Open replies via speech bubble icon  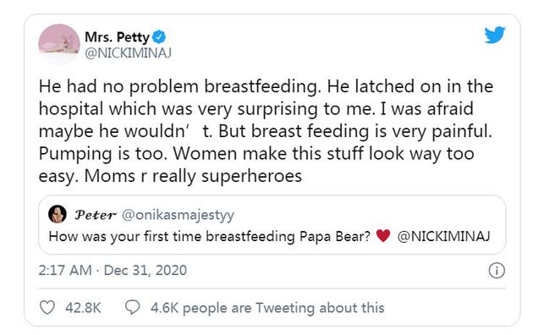coord(132,307)
